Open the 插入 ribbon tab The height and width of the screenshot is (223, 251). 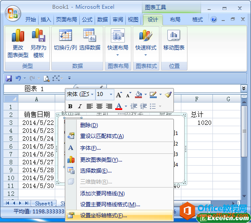tap(46, 20)
